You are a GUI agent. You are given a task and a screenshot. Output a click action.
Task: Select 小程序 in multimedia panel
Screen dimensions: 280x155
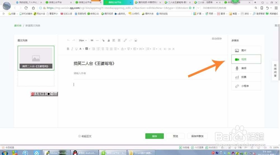pos(246,86)
